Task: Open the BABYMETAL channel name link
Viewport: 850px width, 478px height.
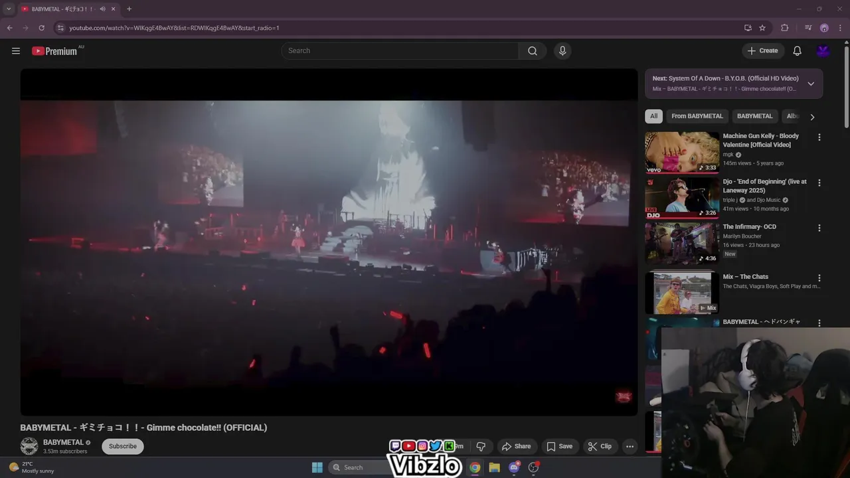Action: 63,442
